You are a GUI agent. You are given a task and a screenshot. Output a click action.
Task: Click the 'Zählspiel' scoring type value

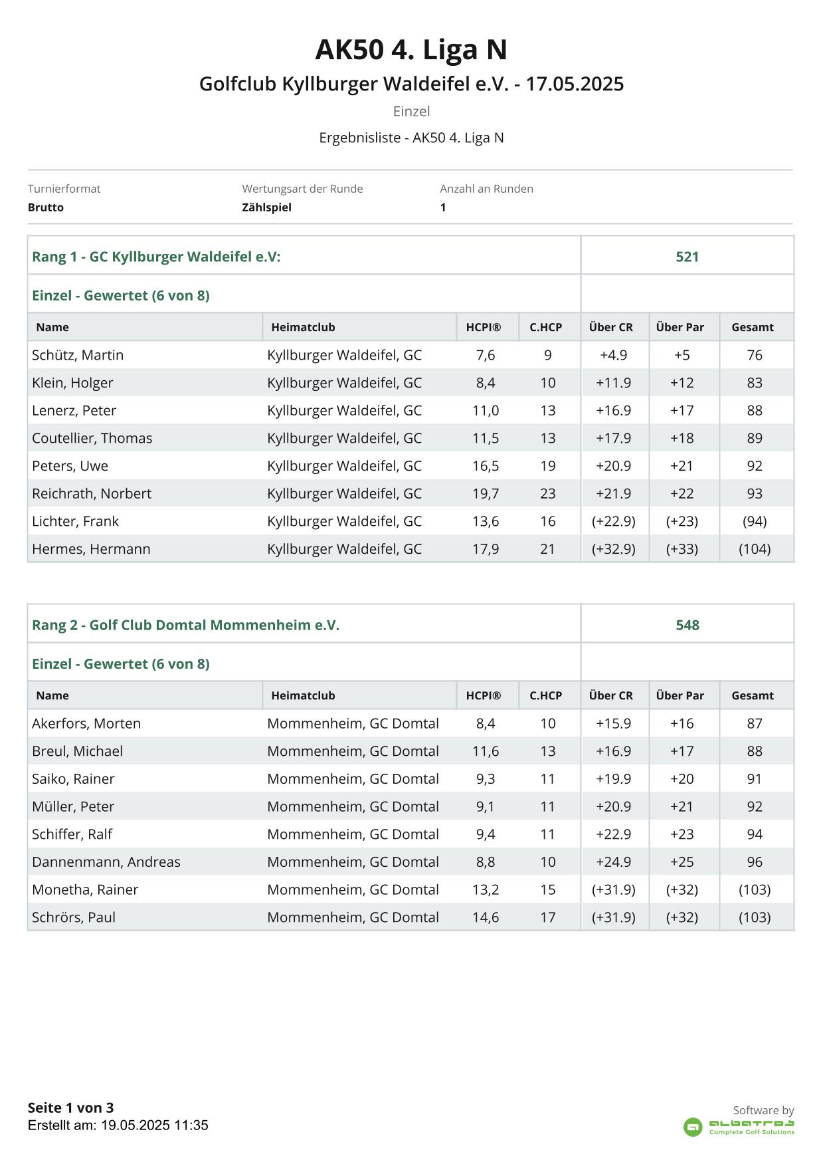tap(266, 207)
